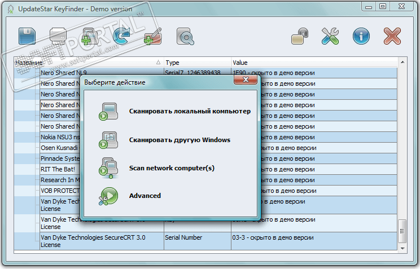
Task: Click the magnifier Search toolbar icon
Action: [185, 37]
